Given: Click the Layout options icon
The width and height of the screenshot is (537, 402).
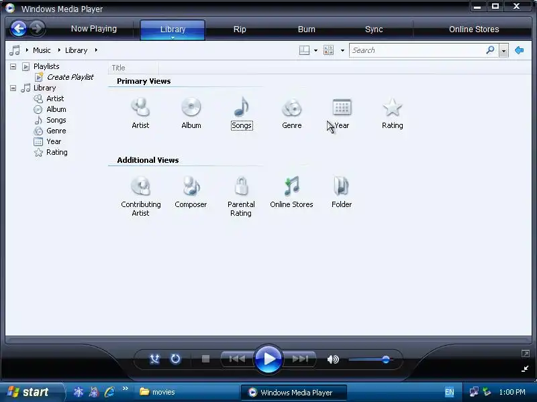Looking at the screenshot, I should tap(304, 50).
